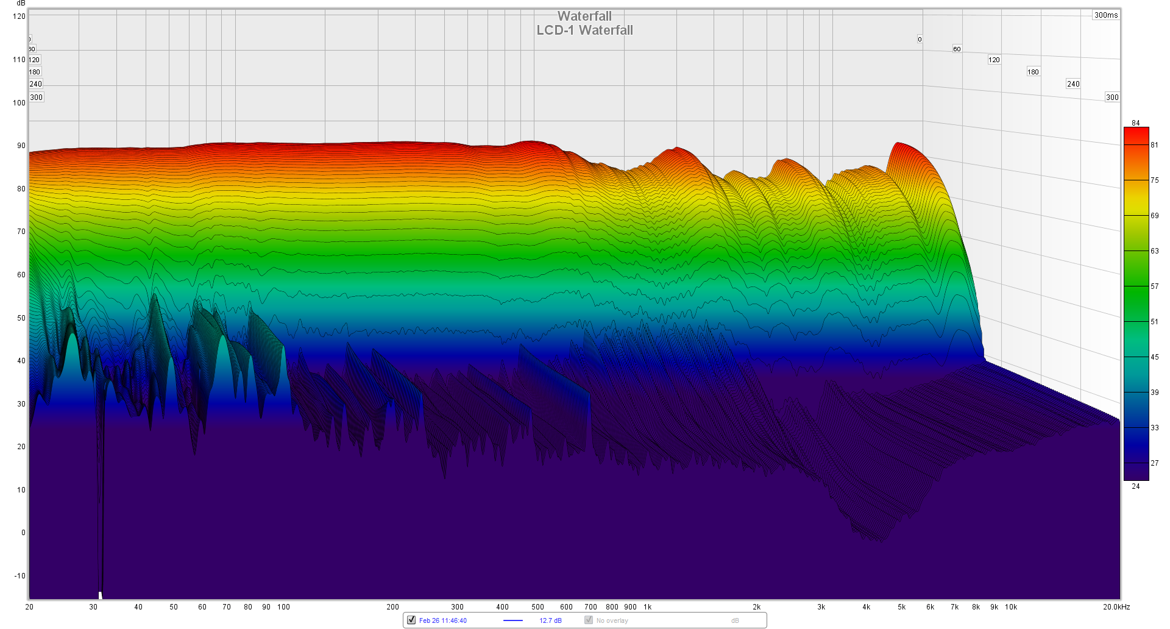Click the 100 frequency axis label

tap(283, 607)
